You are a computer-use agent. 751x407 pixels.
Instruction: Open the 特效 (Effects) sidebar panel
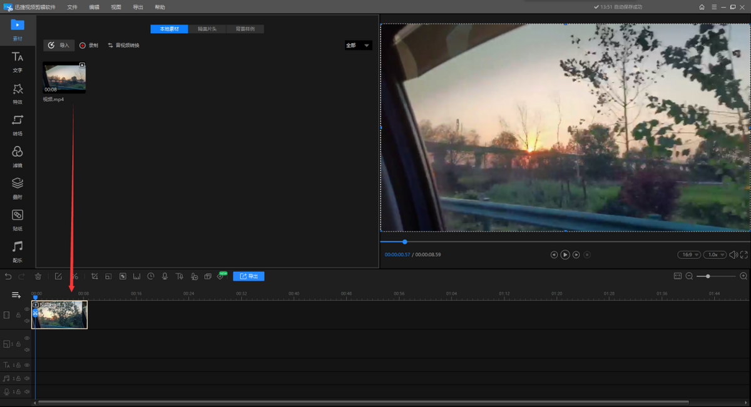[x=18, y=93]
